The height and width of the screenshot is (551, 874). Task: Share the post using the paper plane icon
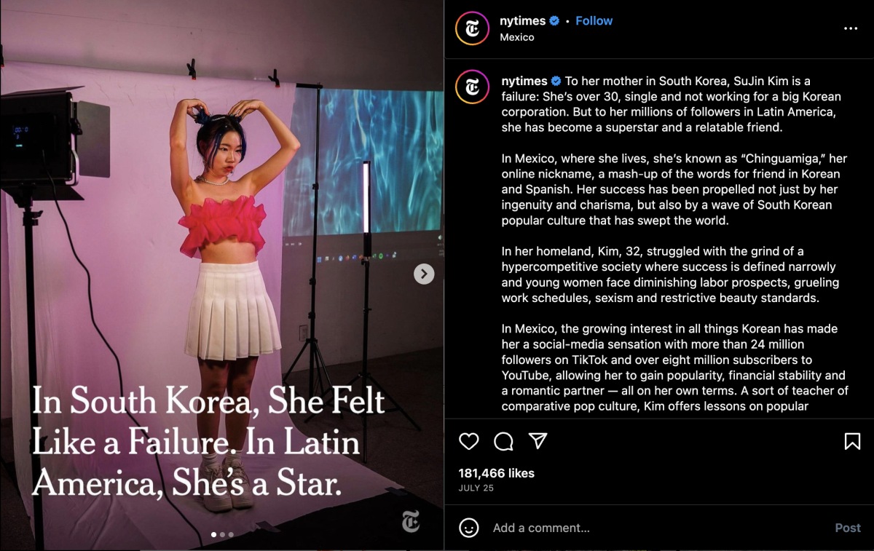click(538, 441)
